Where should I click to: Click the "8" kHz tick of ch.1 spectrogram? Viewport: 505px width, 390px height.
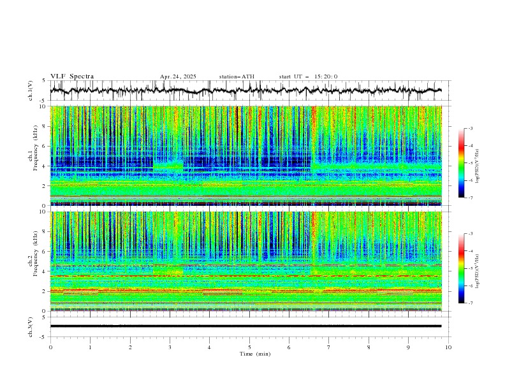point(45,126)
